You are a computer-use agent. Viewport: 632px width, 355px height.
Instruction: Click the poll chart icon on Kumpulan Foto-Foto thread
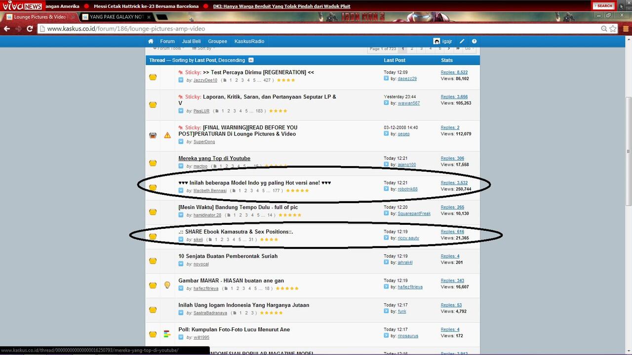(x=167, y=334)
